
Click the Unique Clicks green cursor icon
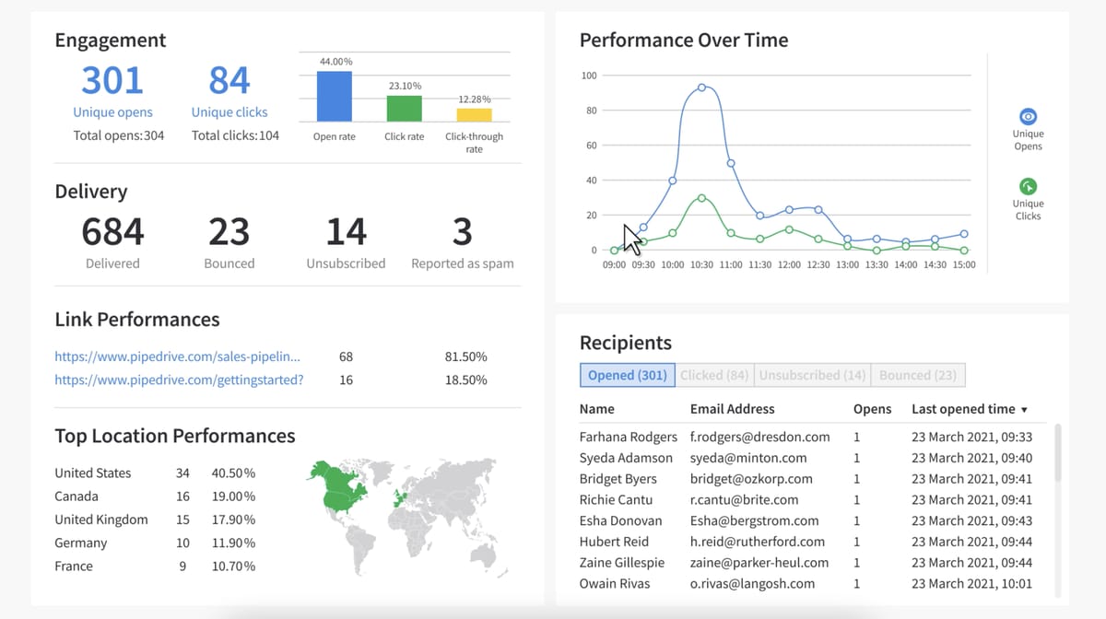[1028, 186]
